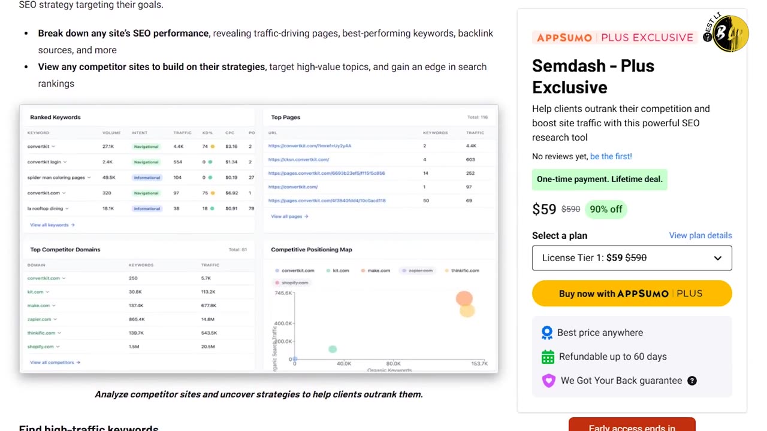Screen dimensions: 767x431
Task: Expand thinkific.com competitor domain chevron
Action: click(59, 333)
